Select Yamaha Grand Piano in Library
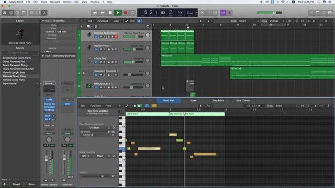The width and height of the screenshot is (335, 188). coord(14,80)
